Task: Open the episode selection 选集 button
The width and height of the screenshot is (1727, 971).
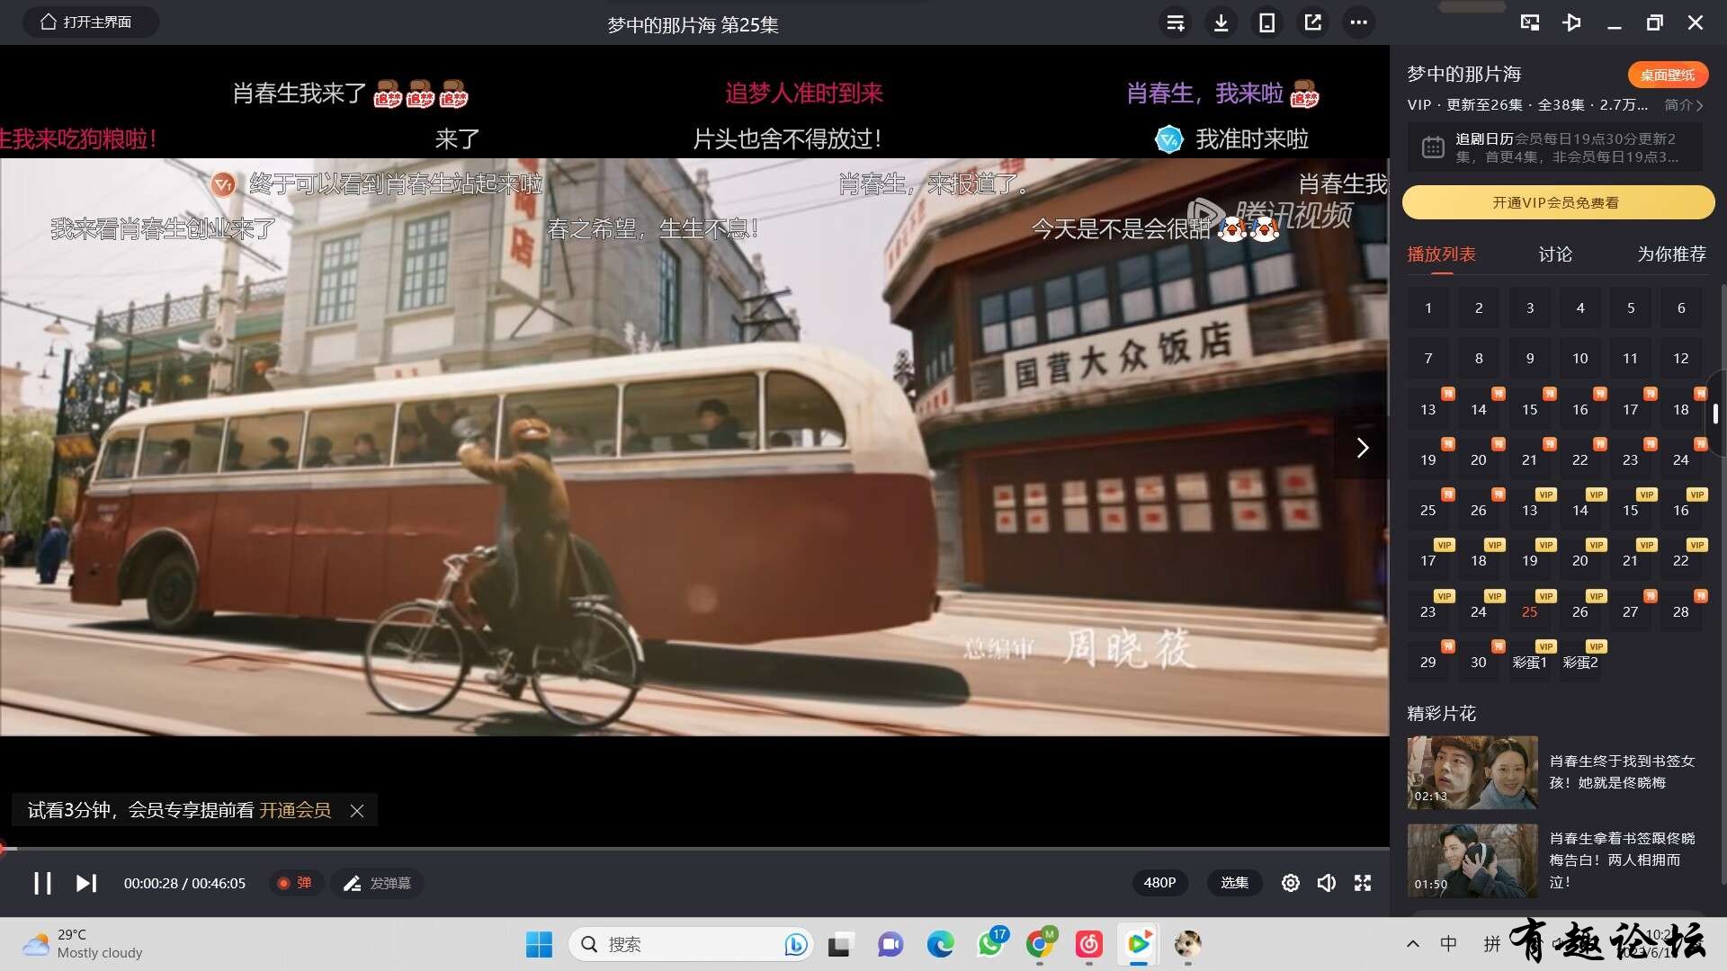Action: 1234,883
